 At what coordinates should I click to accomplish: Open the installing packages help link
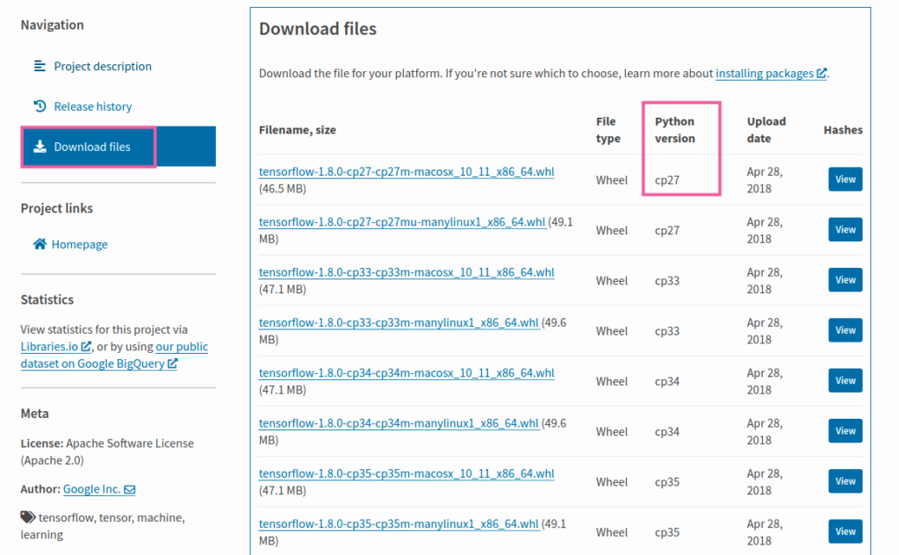(x=765, y=74)
